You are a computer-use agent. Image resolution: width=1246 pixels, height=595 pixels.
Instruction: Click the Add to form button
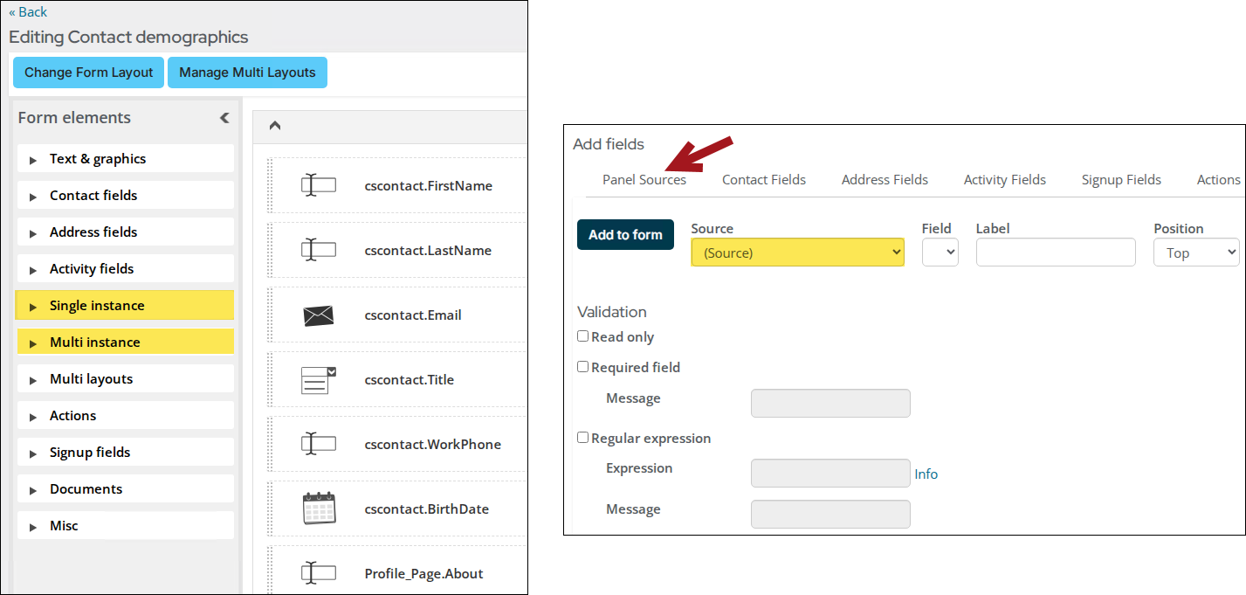625,234
